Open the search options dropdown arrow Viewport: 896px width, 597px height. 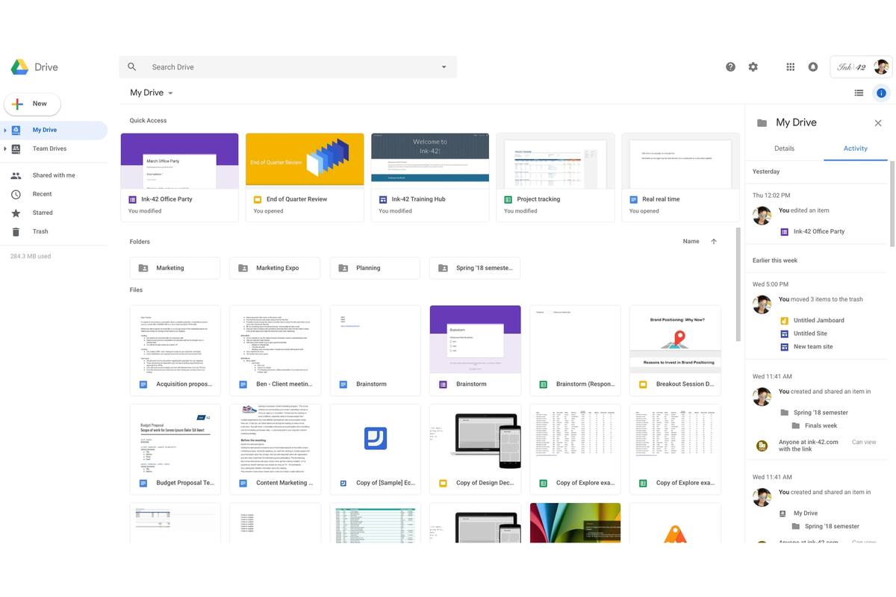pos(442,65)
